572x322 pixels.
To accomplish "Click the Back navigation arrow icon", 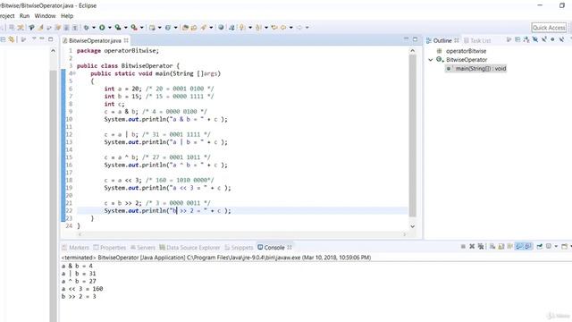I will coord(283,28).
